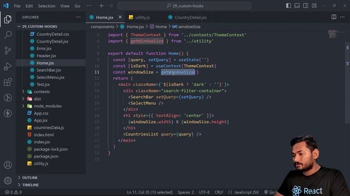Expand the contexts folder
Image resolution: width=350 pixels, height=196 pixels.
pos(42,91)
